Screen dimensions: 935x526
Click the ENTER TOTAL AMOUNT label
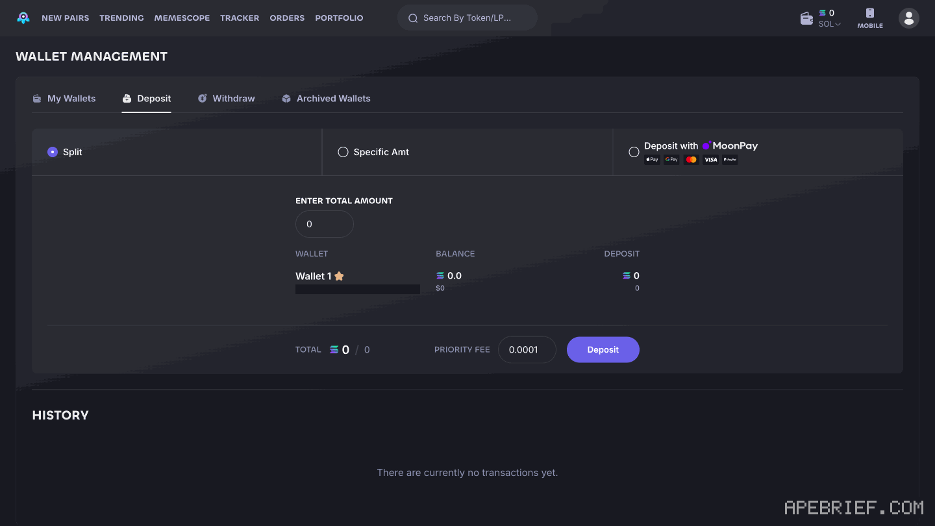click(x=344, y=201)
